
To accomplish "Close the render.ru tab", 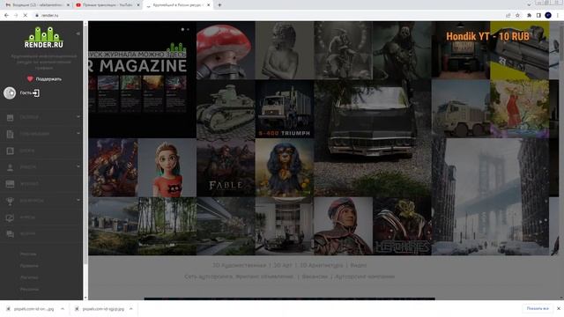I will (x=208, y=5).
